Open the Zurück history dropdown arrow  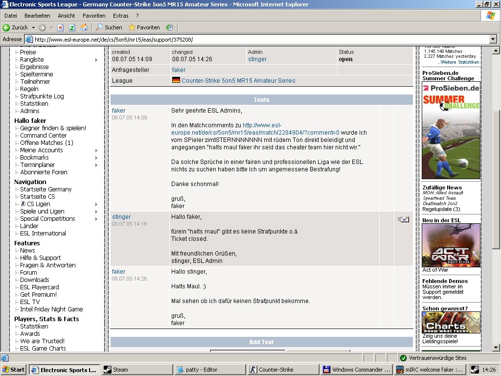33,27
